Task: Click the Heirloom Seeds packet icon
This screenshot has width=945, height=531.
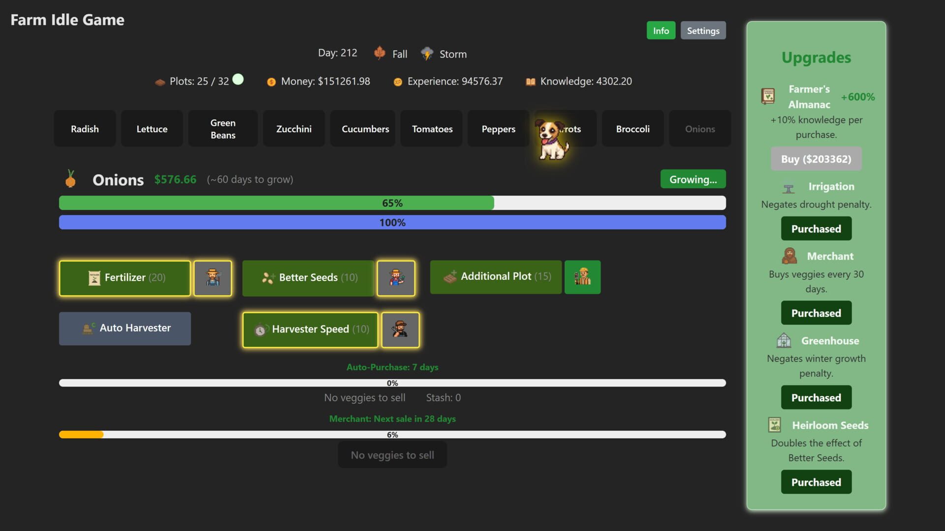Action: pos(774,424)
